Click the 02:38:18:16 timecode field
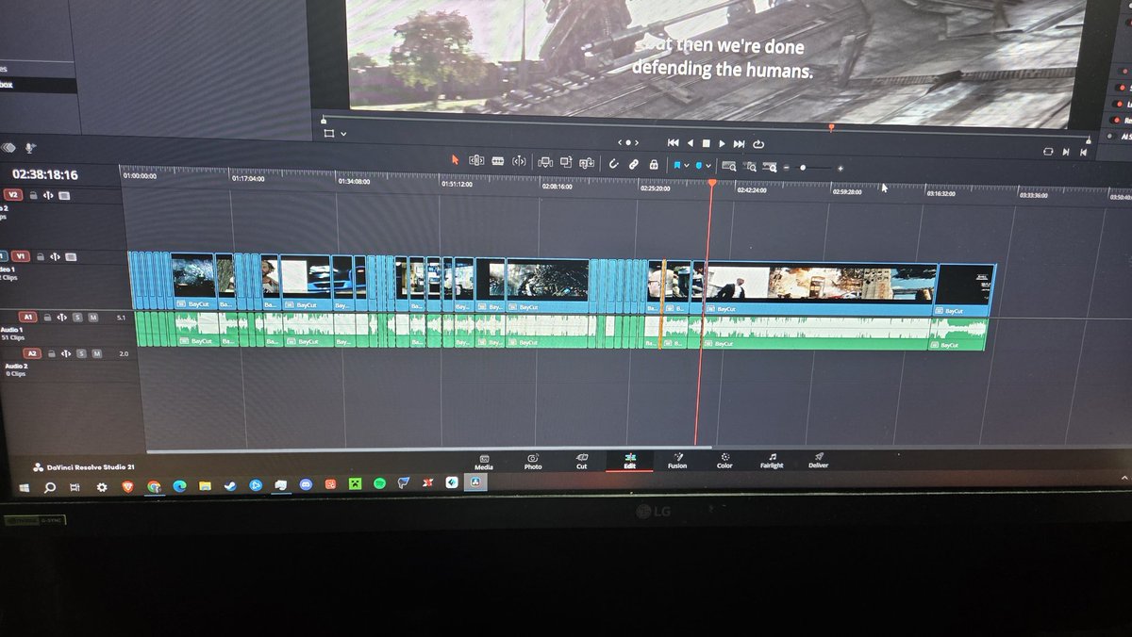The image size is (1132, 637). (44, 174)
